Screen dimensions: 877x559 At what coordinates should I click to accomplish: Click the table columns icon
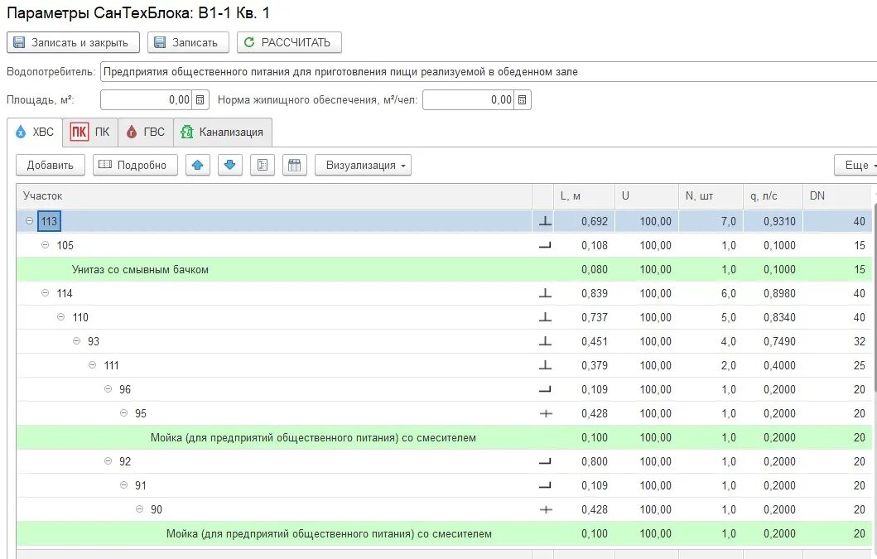pyautogui.click(x=295, y=165)
